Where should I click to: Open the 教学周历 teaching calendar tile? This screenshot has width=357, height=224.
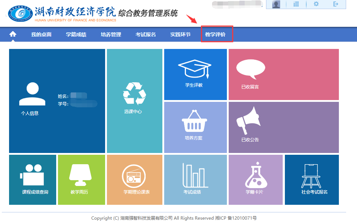[x=81, y=179]
